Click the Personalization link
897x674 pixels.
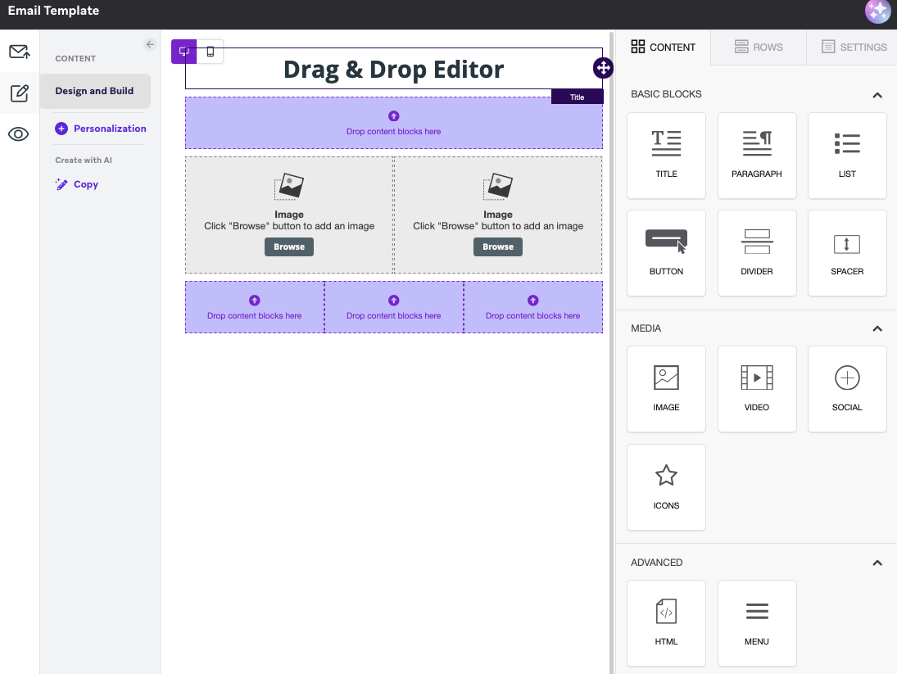[101, 129]
